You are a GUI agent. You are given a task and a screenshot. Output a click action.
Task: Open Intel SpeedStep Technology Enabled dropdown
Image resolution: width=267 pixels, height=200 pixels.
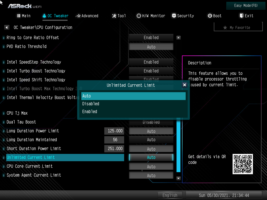pos(151,62)
